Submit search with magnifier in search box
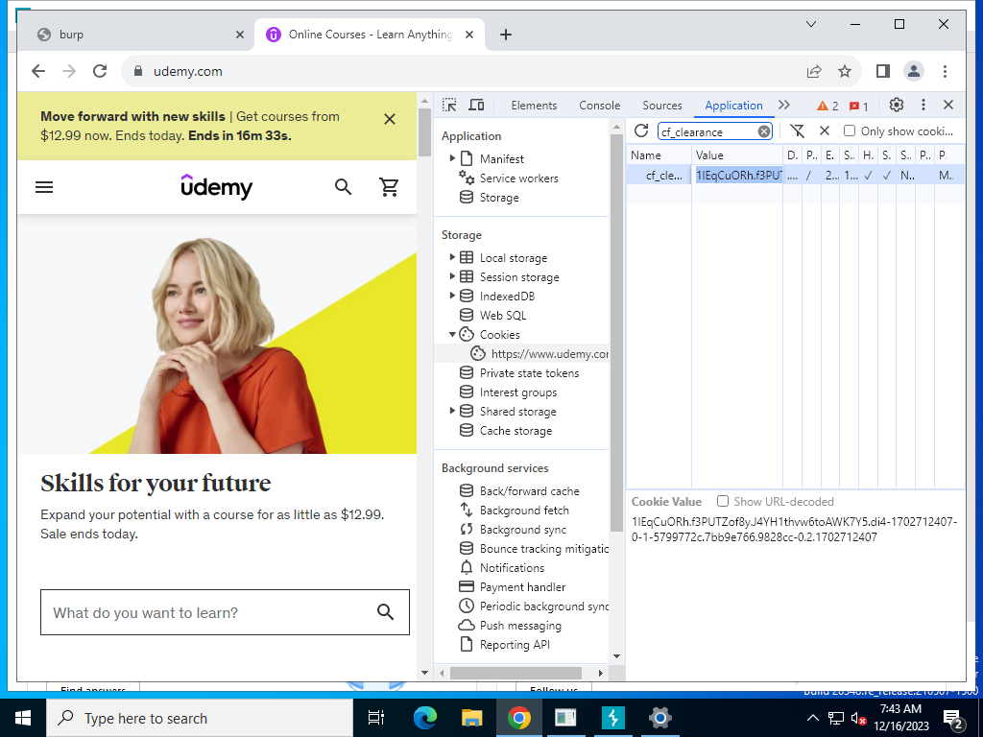 [386, 612]
